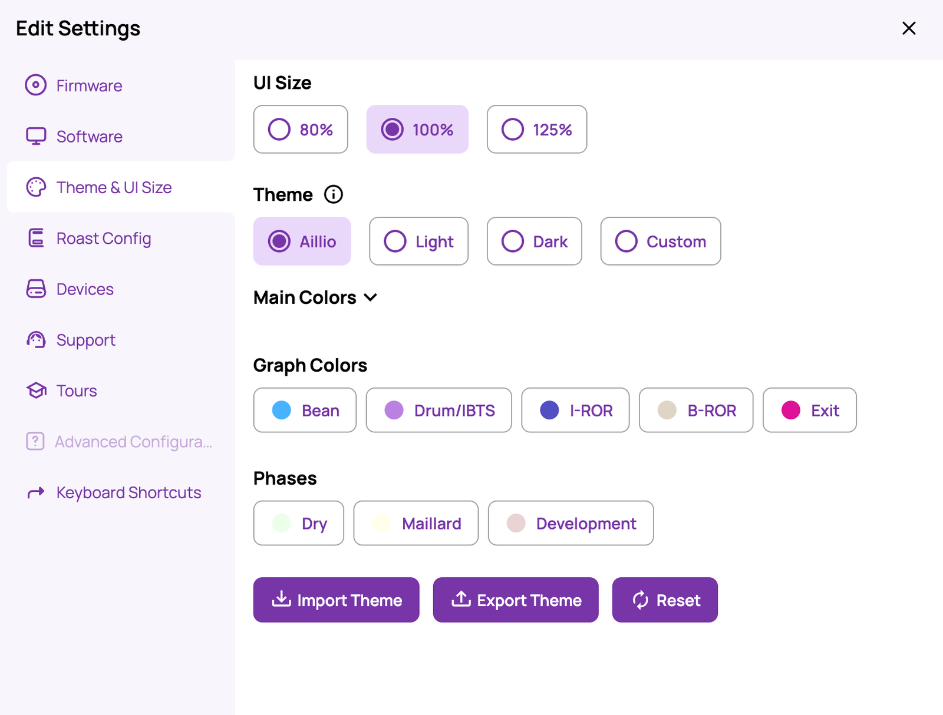Pick the Exit graph color swatch

coord(791,410)
